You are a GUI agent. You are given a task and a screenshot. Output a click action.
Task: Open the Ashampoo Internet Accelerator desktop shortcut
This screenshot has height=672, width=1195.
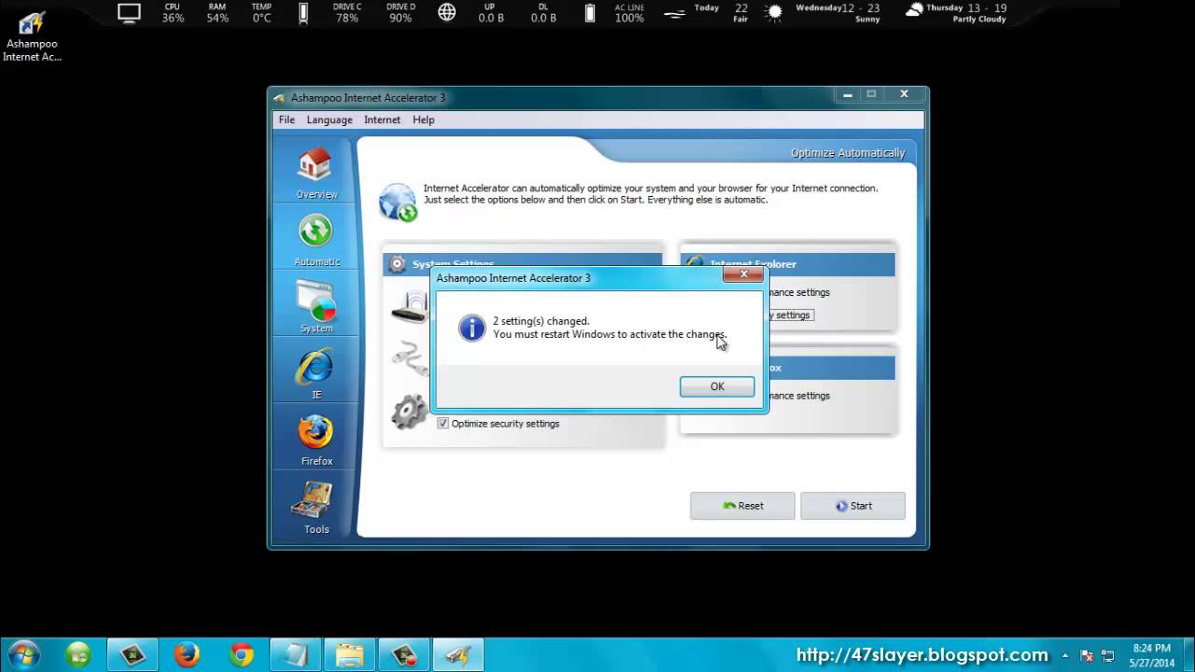33,35
